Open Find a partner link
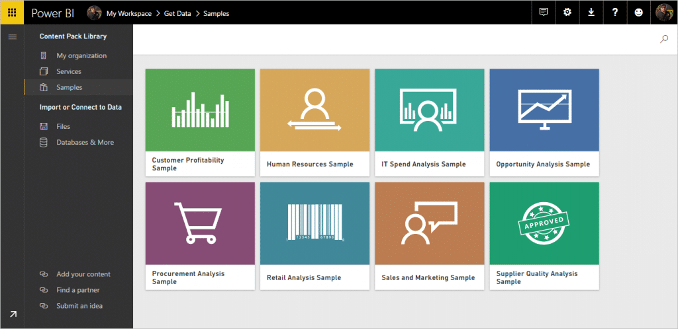 click(78, 290)
